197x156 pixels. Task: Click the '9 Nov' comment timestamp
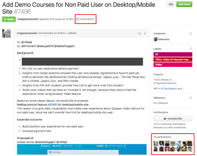[x=62, y=33]
